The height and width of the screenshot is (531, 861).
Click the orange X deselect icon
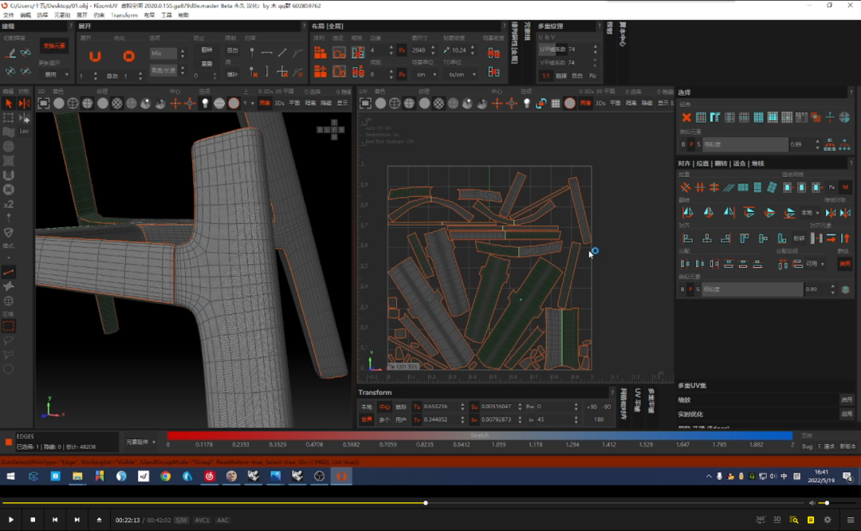click(x=686, y=117)
